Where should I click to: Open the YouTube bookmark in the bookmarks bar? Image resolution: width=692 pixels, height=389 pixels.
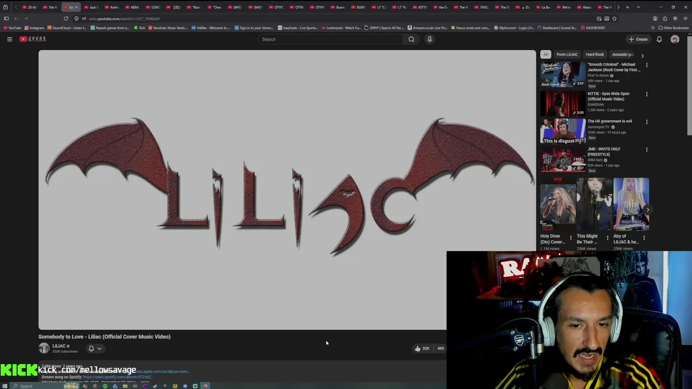[12, 28]
